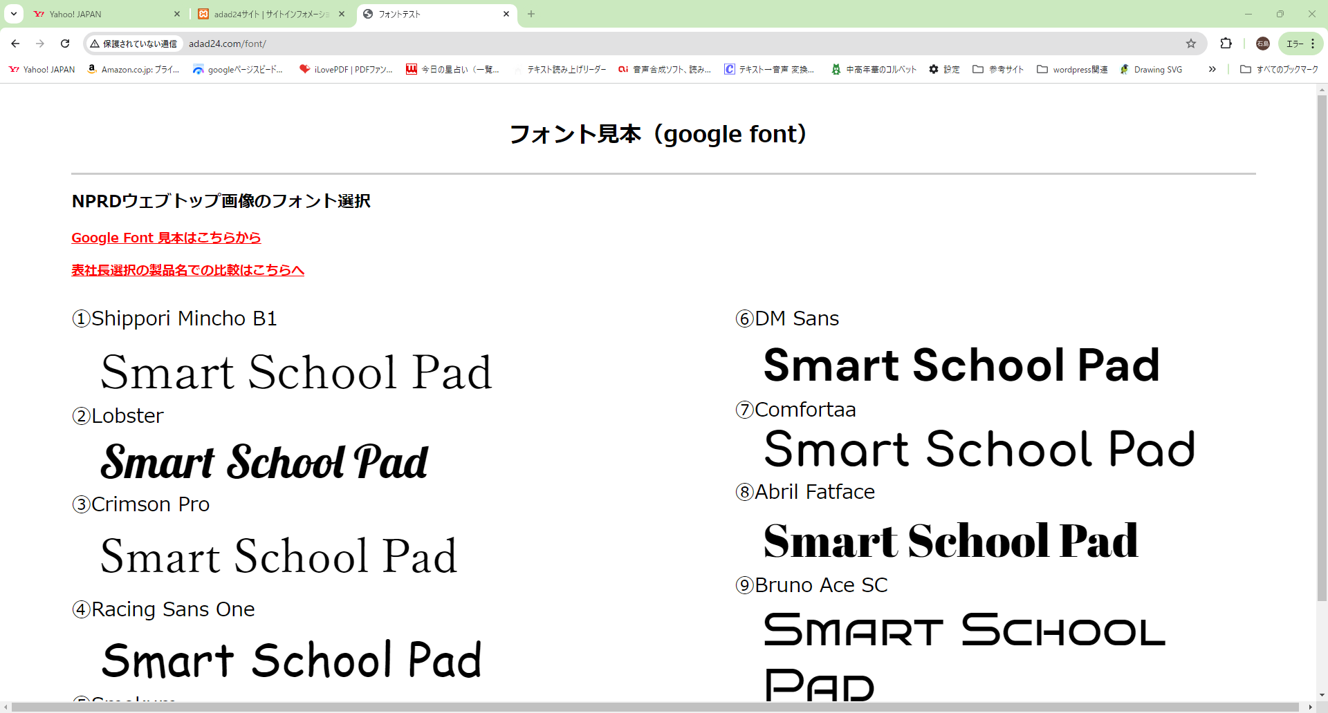
Task: Bookmark this page with the star icon
Action: click(1190, 44)
